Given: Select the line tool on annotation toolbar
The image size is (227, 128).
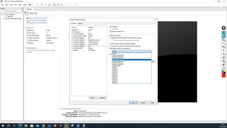Looking at the screenshot, I should point(224,43).
